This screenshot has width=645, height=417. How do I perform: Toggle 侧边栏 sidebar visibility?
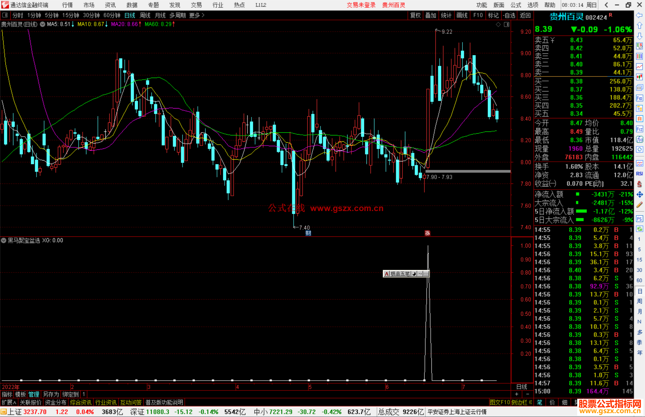coord(522,402)
